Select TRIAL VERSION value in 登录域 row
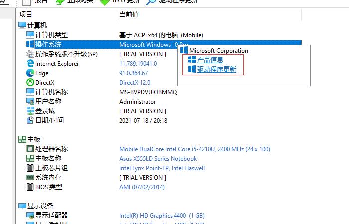Screen dimensions: 349x224 (x=143, y=111)
